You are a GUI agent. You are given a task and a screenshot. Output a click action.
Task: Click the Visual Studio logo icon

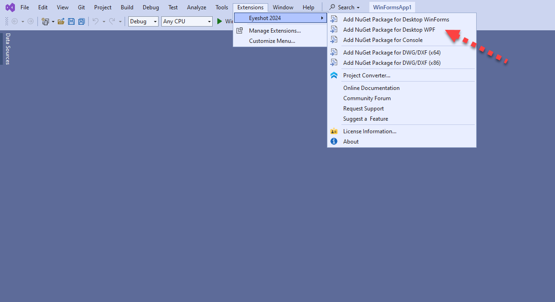(x=10, y=7)
